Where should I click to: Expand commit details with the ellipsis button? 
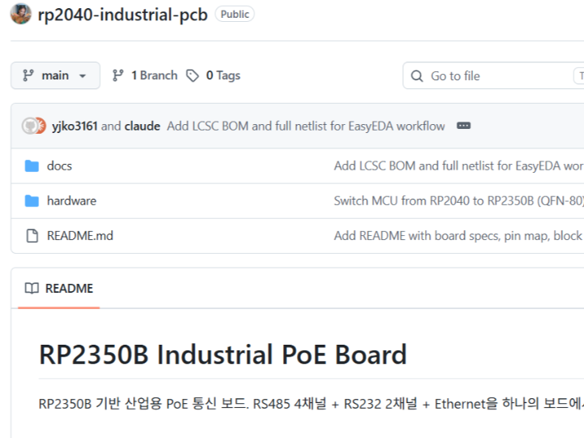click(x=463, y=126)
